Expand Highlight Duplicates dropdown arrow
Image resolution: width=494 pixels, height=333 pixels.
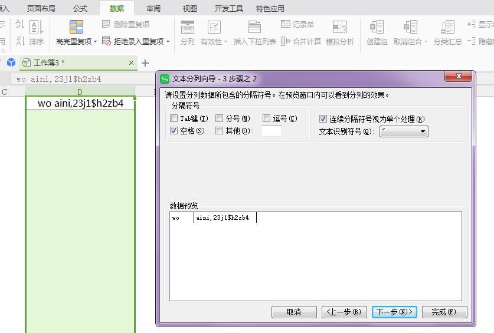pos(96,41)
